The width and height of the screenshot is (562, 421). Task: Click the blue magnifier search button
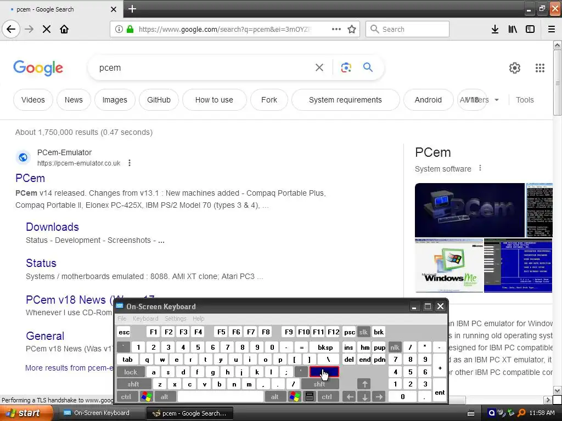tap(368, 67)
